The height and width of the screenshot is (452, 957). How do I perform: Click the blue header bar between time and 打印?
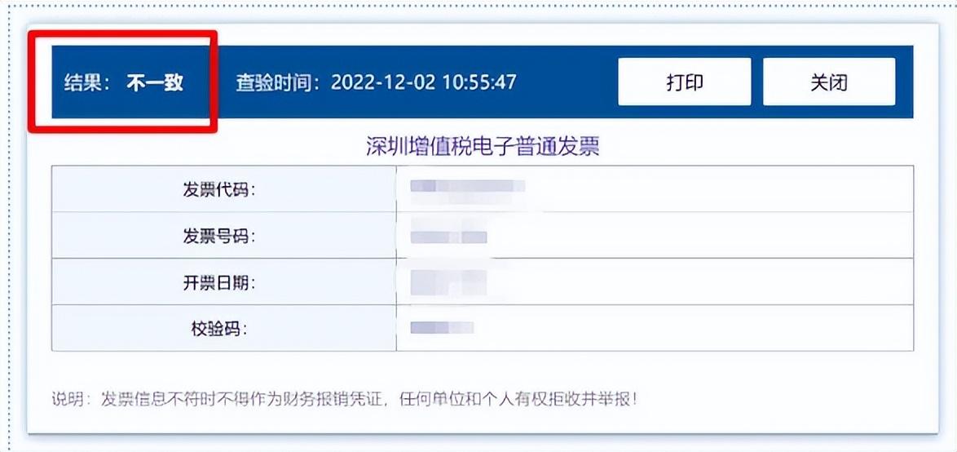[567, 82]
